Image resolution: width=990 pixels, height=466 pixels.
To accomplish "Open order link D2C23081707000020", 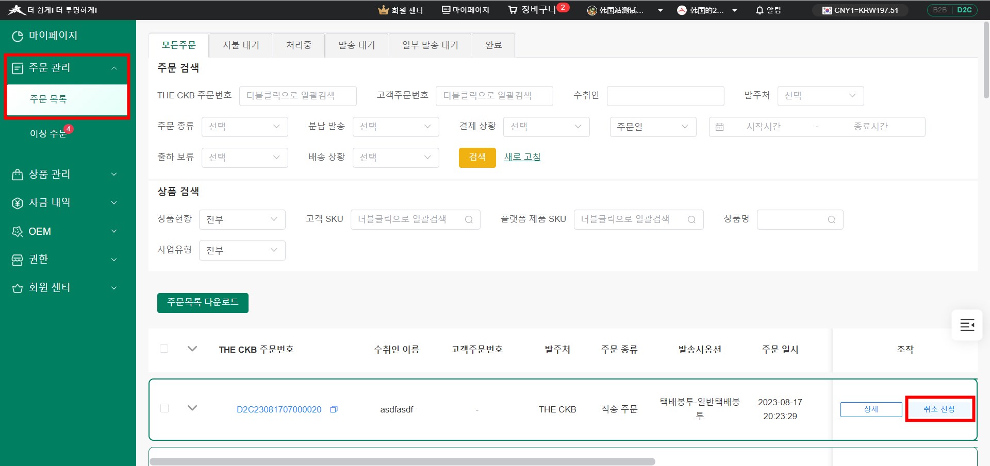I will (x=279, y=409).
